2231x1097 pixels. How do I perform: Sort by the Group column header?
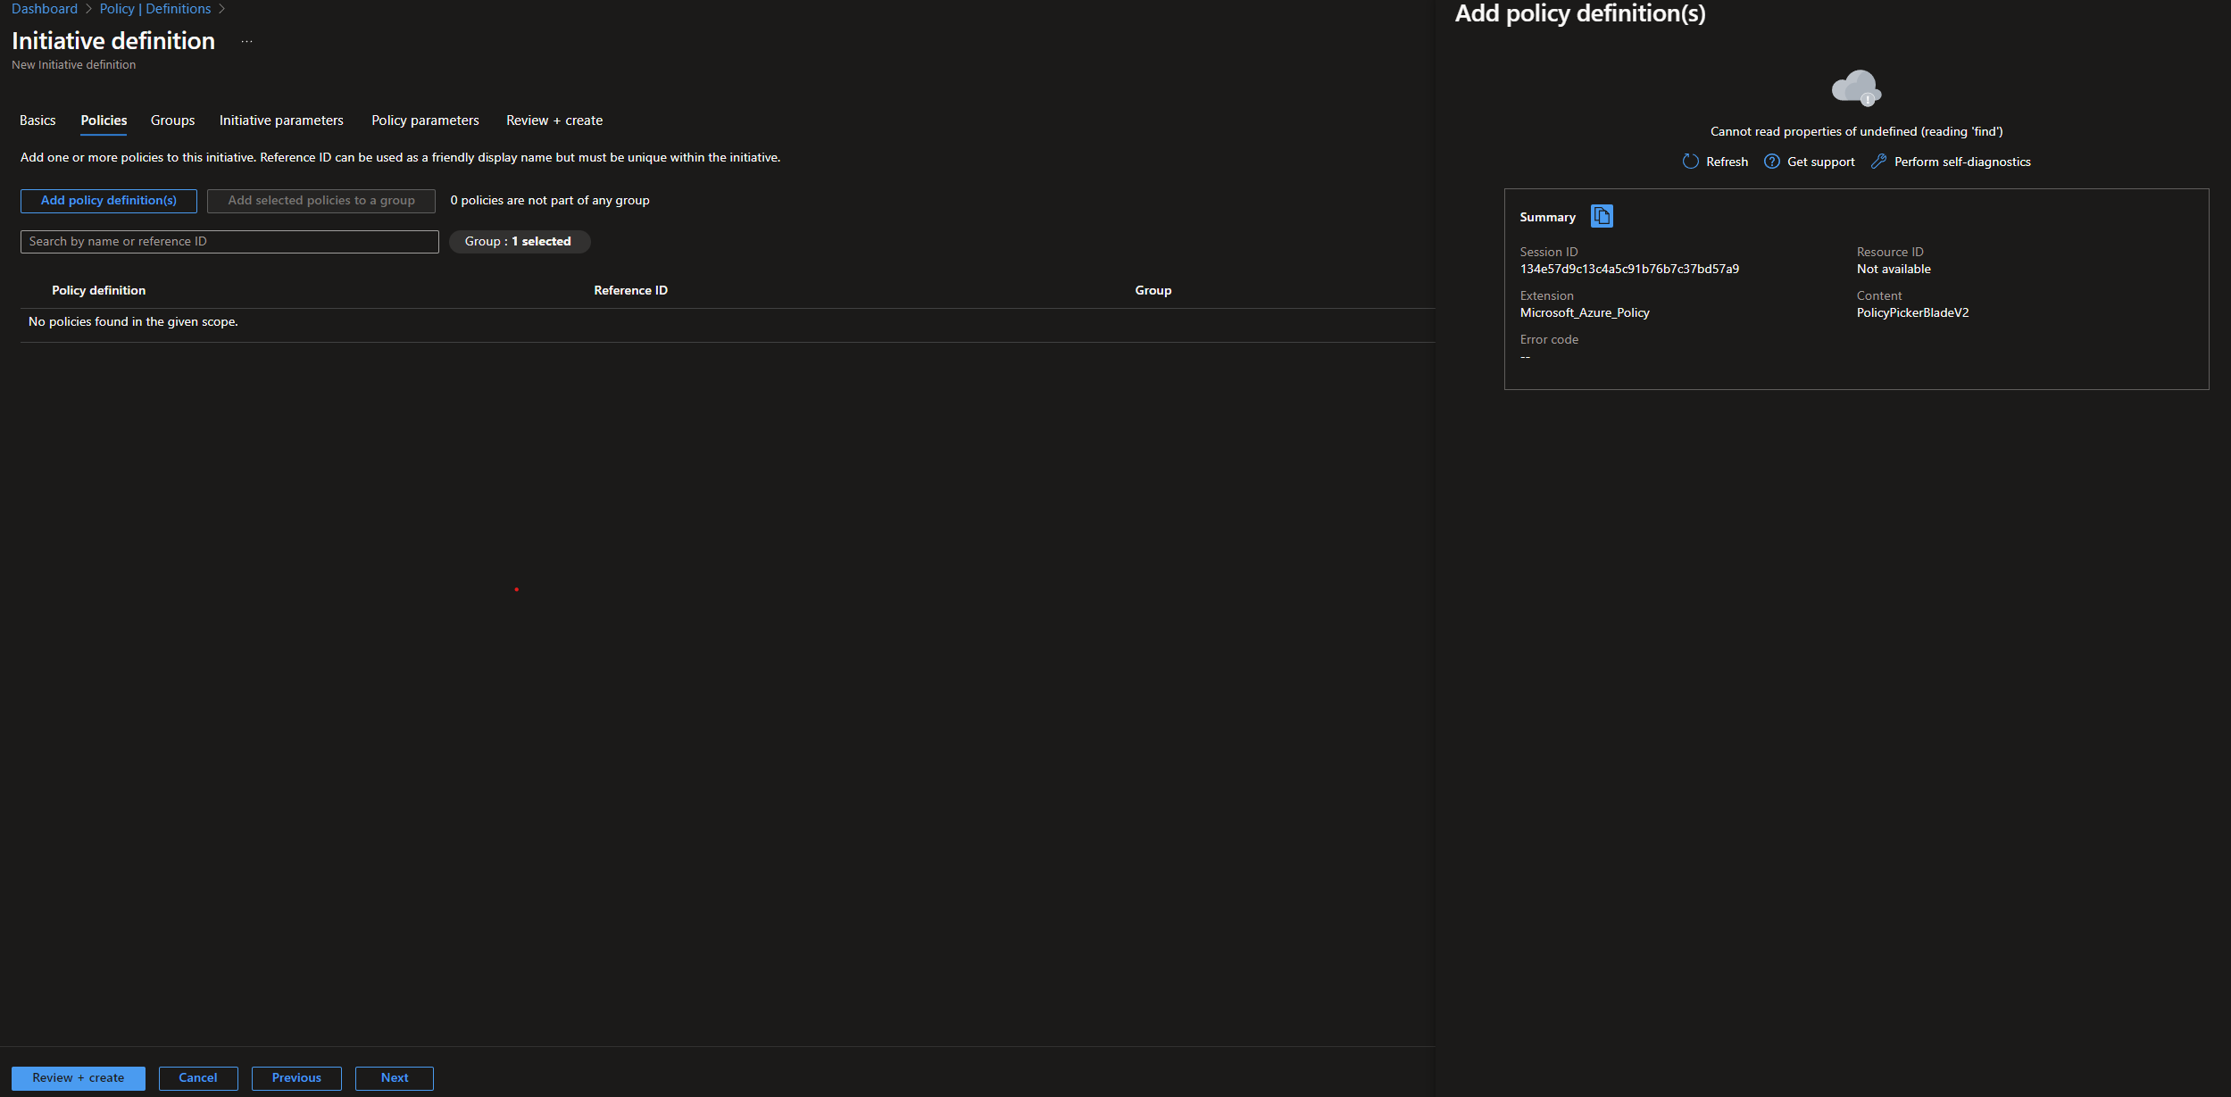tap(1153, 291)
